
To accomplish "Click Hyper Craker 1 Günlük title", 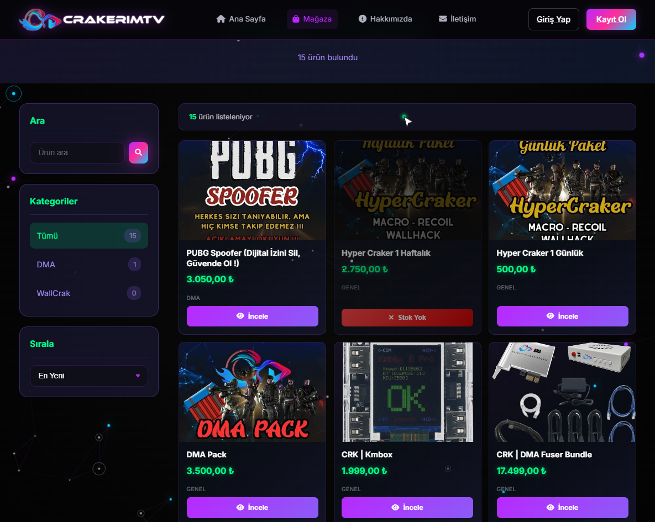I will pos(539,252).
